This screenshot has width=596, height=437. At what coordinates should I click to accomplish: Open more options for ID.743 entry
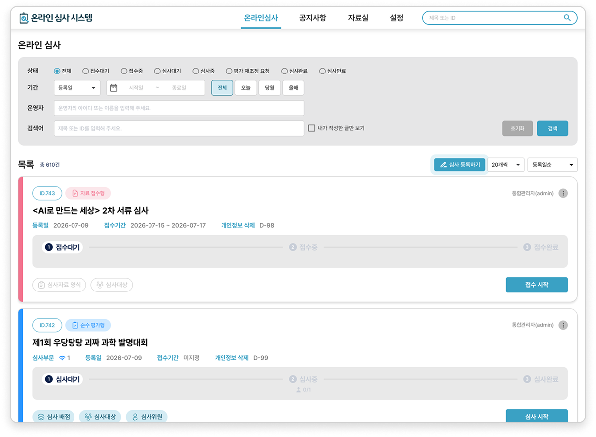[563, 193]
